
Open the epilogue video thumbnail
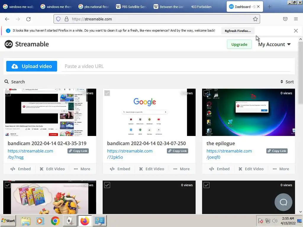click(249, 112)
